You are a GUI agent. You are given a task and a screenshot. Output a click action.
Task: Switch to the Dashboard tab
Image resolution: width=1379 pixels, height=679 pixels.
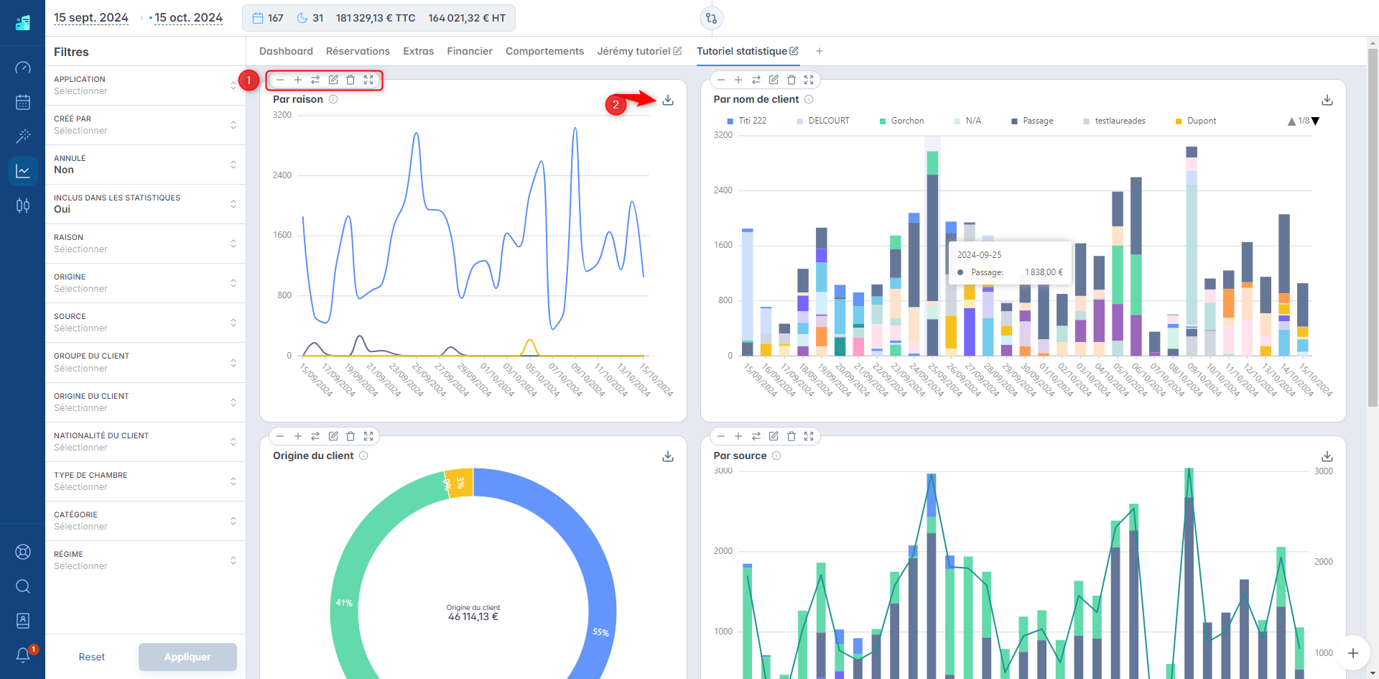click(x=286, y=51)
